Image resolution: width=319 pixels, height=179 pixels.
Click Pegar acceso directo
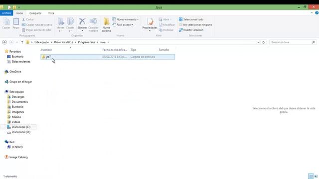[36, 30]
